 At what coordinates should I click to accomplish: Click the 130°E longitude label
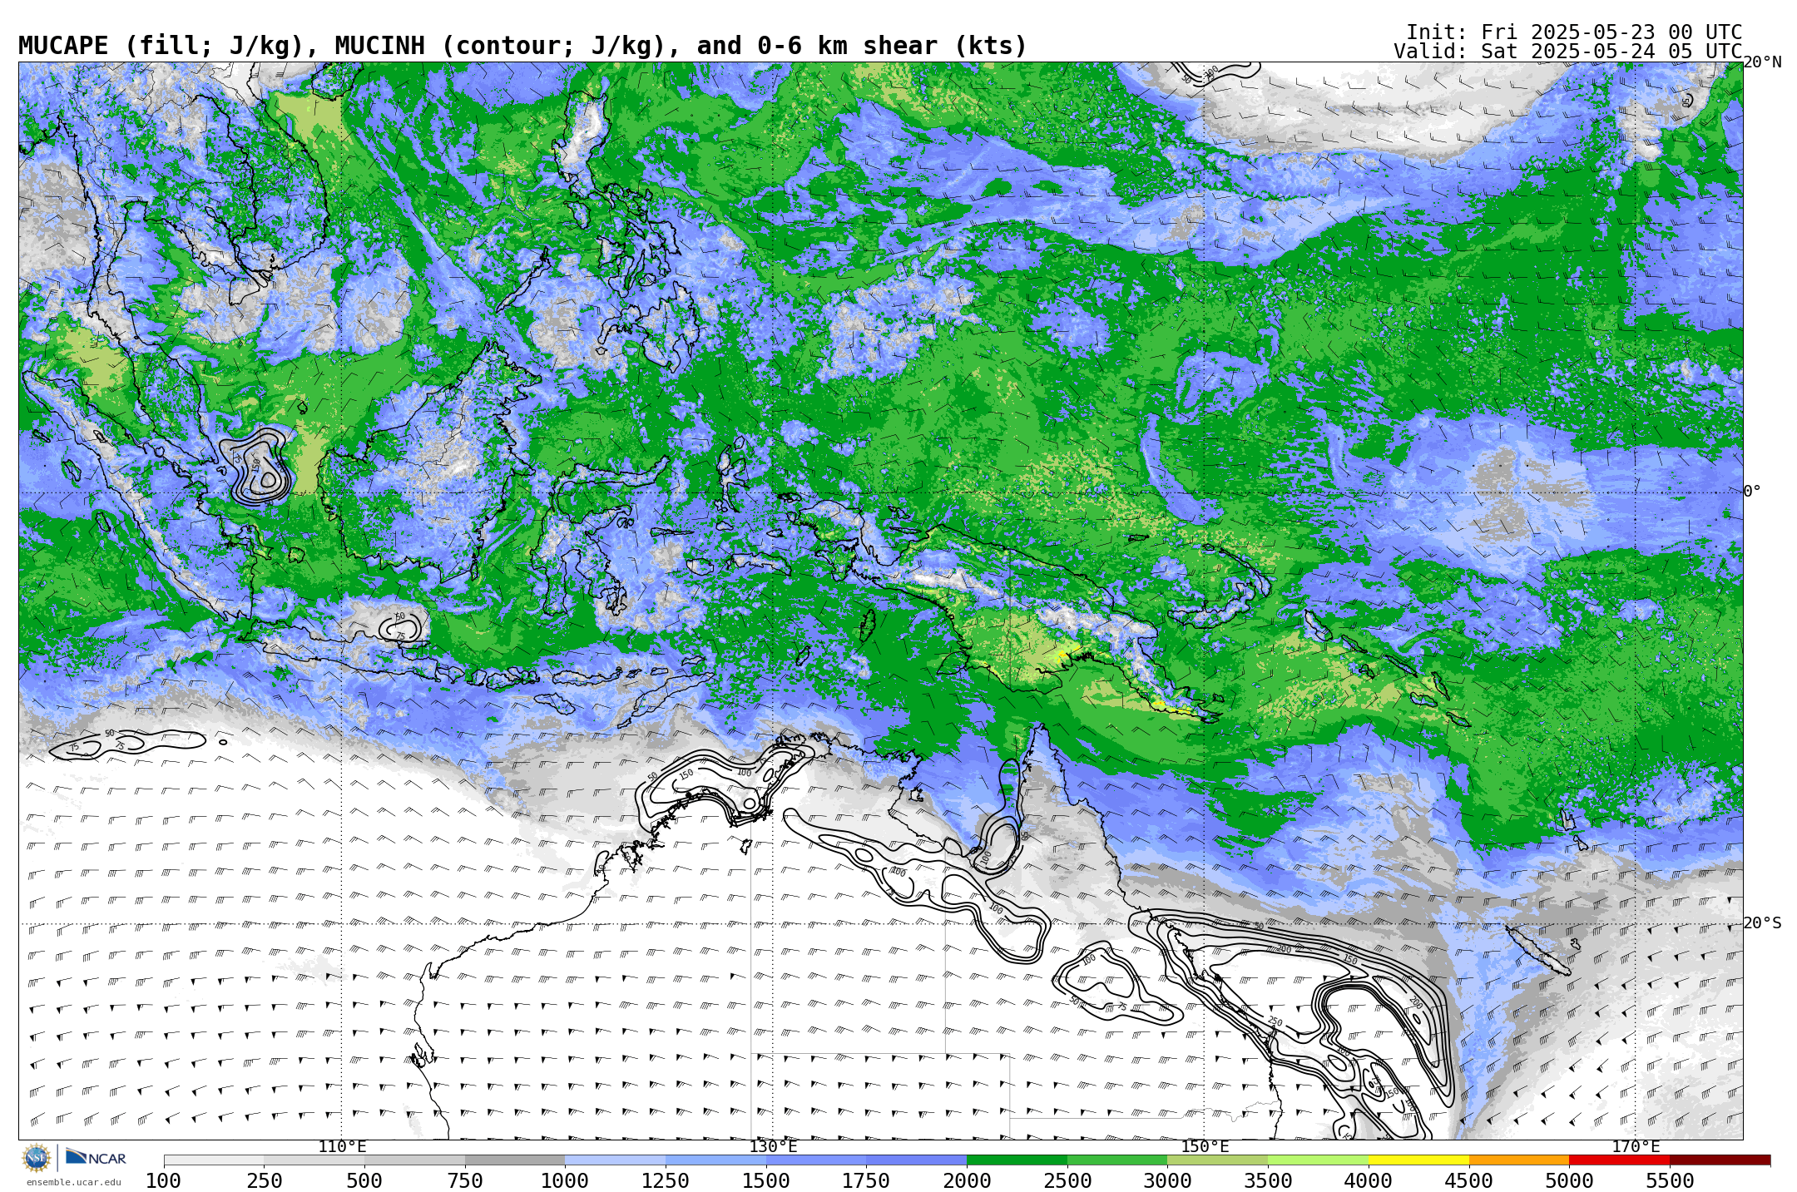[x=773, y=1147]
